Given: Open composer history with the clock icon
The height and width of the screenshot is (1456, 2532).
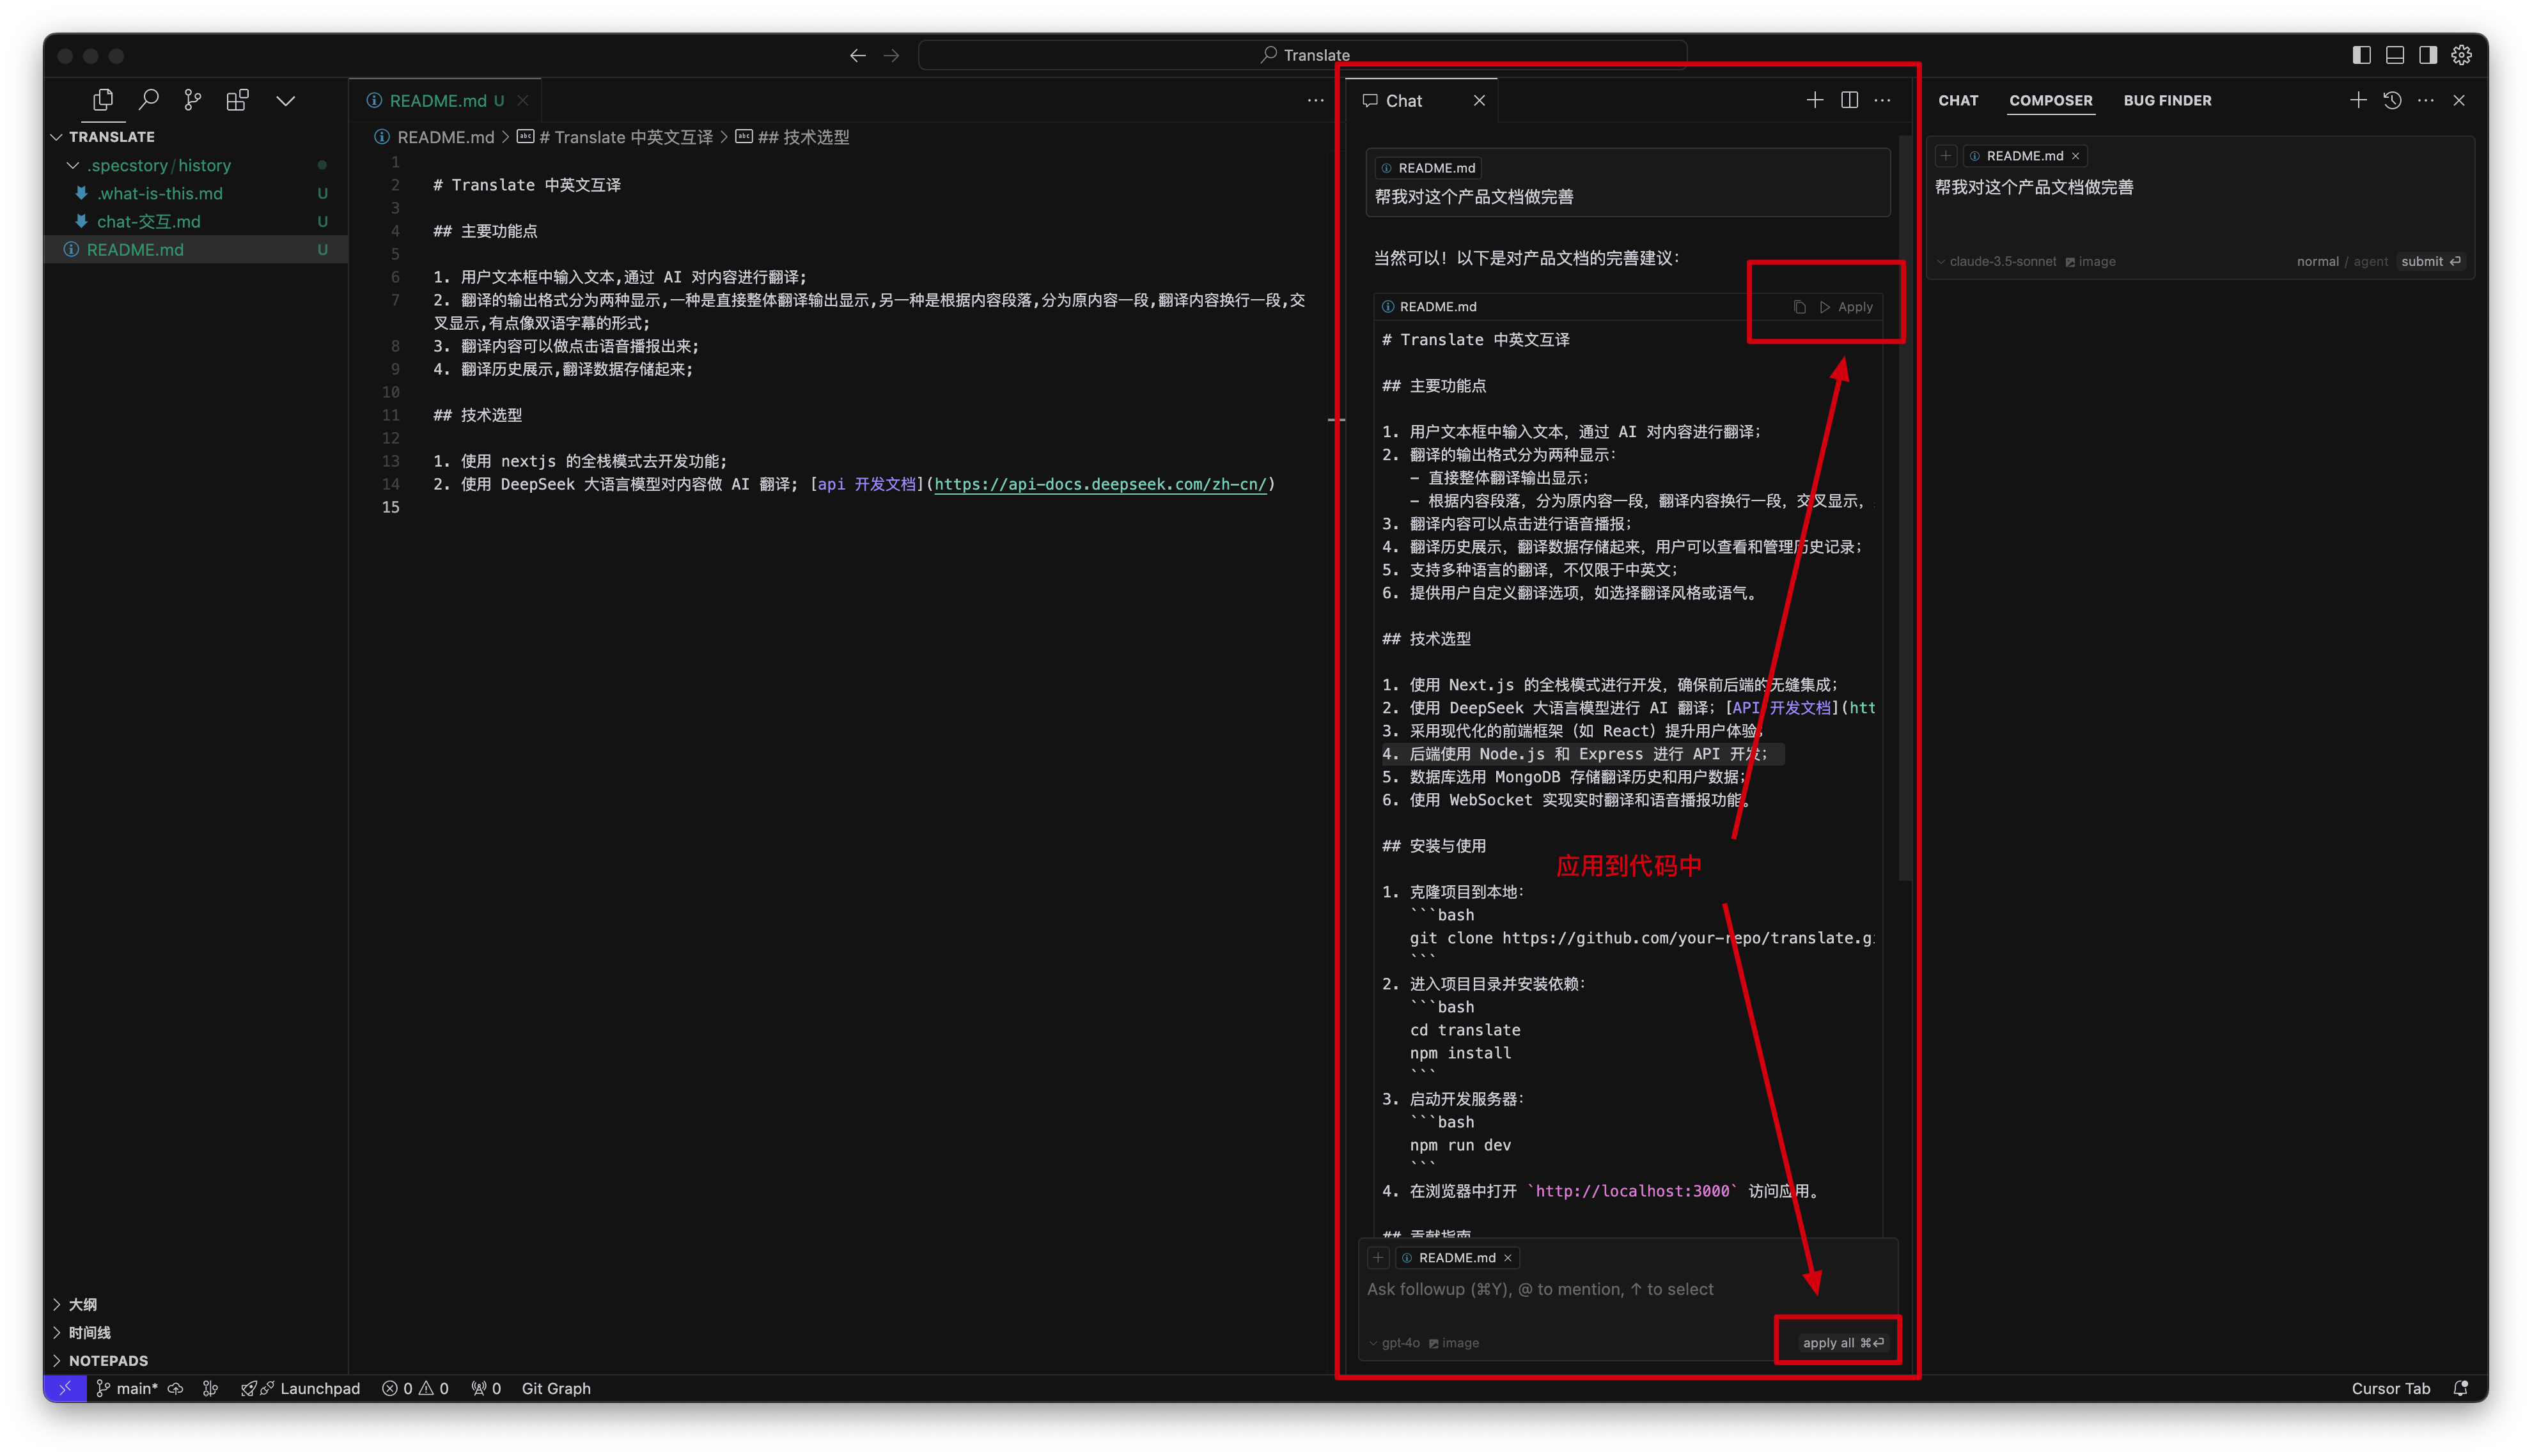Looking at the screenshot, I should tap(2392, 100).
